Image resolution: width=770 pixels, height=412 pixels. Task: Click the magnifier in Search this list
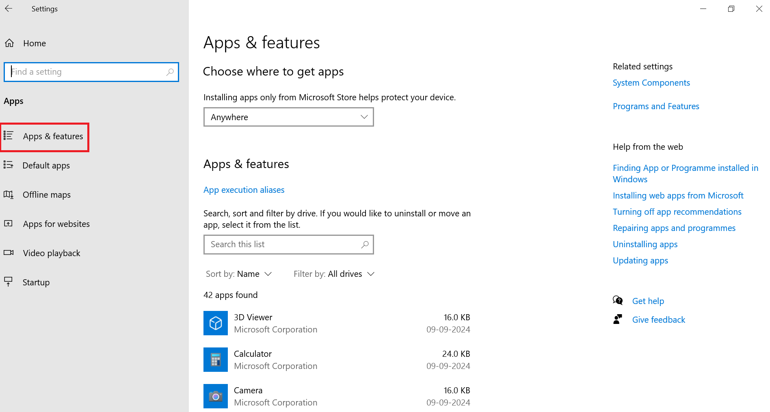365,244
